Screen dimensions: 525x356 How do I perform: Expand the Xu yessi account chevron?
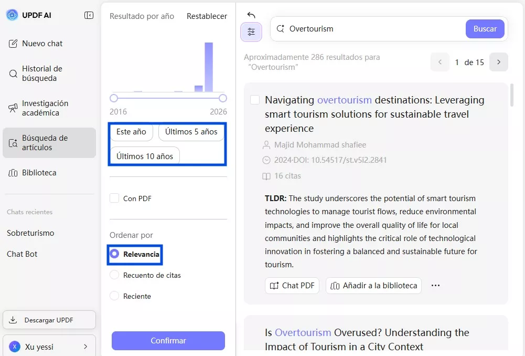(85, 347)
